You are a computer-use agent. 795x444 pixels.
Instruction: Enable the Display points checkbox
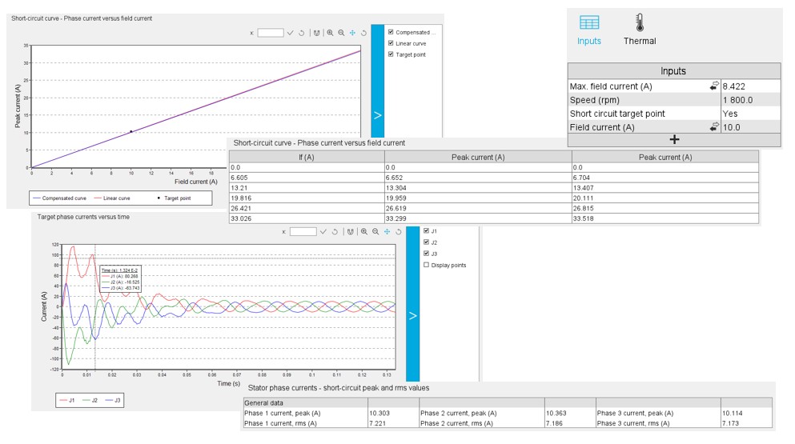[426, 265]
